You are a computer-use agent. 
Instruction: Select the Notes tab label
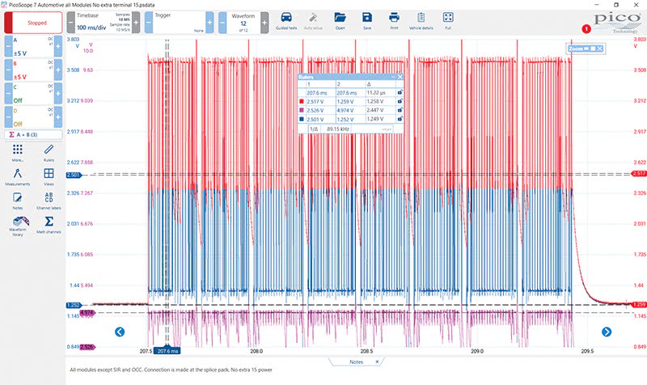click(x=356, y=362)
